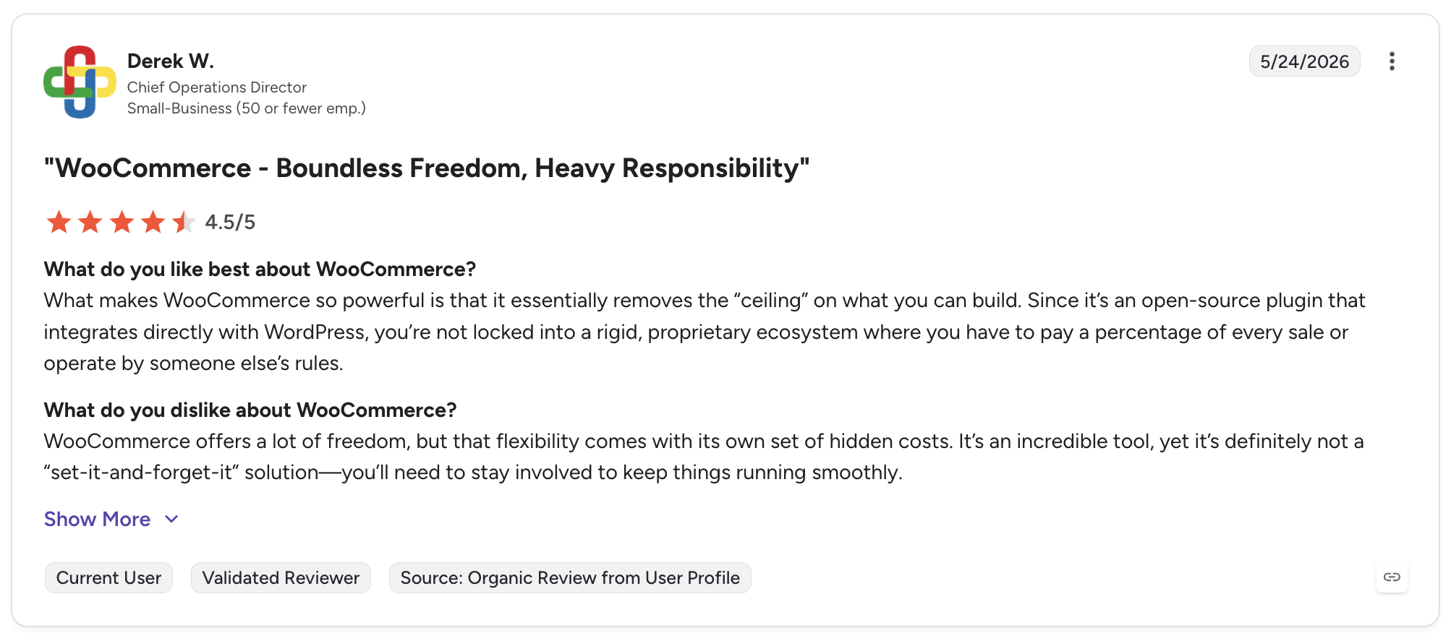Screen dimensions: 1451x633
Task: Click the 5/24/2026 date badge
Action: (1304, 61)
